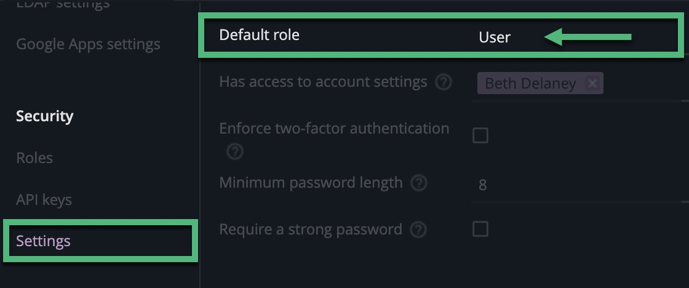Click the Minimum password length field
This screenshot has height=288, width=689.
click(x=578, y=185)
